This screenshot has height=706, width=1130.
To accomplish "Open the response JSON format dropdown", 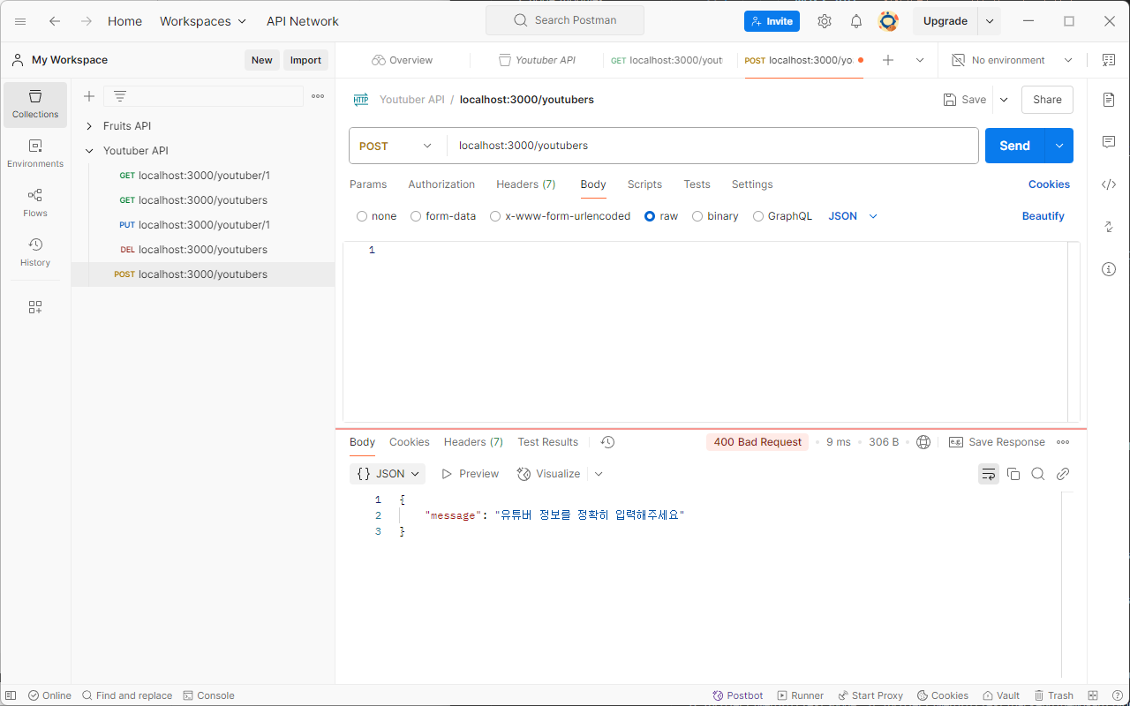I will 388,474.
